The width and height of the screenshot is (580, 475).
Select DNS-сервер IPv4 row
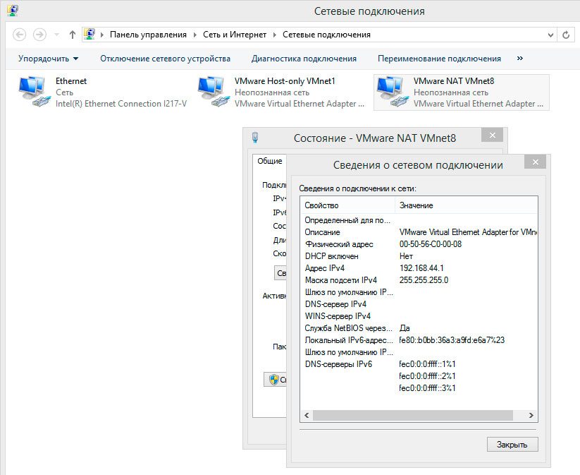[x=419, y=304]
